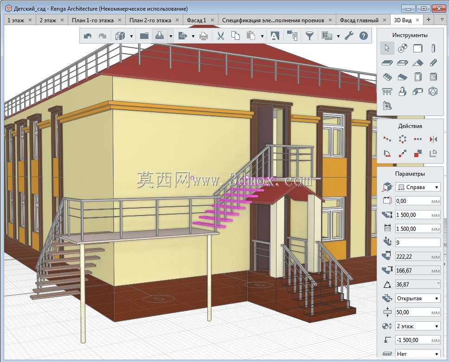449x362 pixels.
Task: Open the 'Открытая' stair type dropdown
Action: pos(418,298)
